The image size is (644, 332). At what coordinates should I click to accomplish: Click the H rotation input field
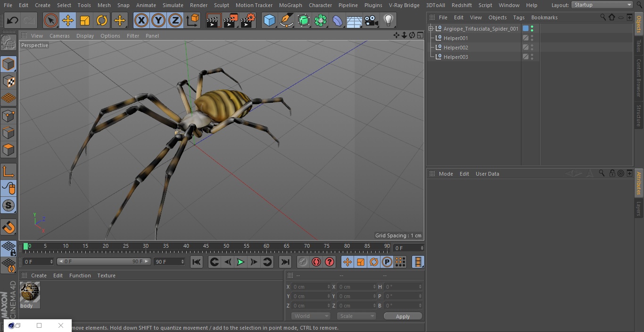coord(404,287)
